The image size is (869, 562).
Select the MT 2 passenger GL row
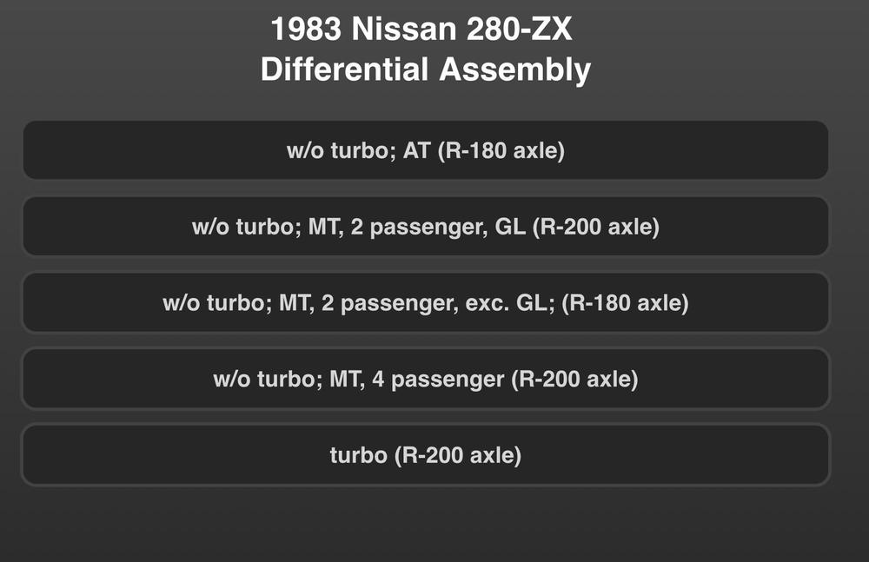[426, 226]
